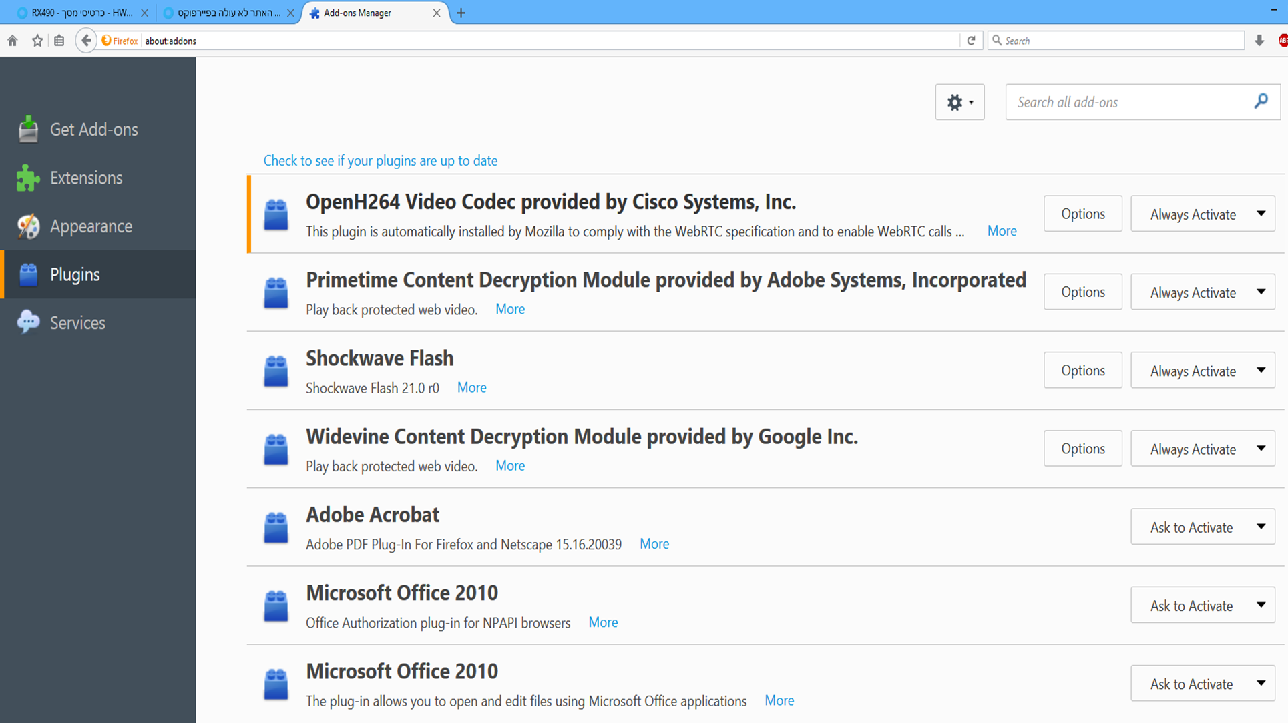Click Check to see if plugins are up to date
This screenshot has height=723, width=1288.
[380, 160]
